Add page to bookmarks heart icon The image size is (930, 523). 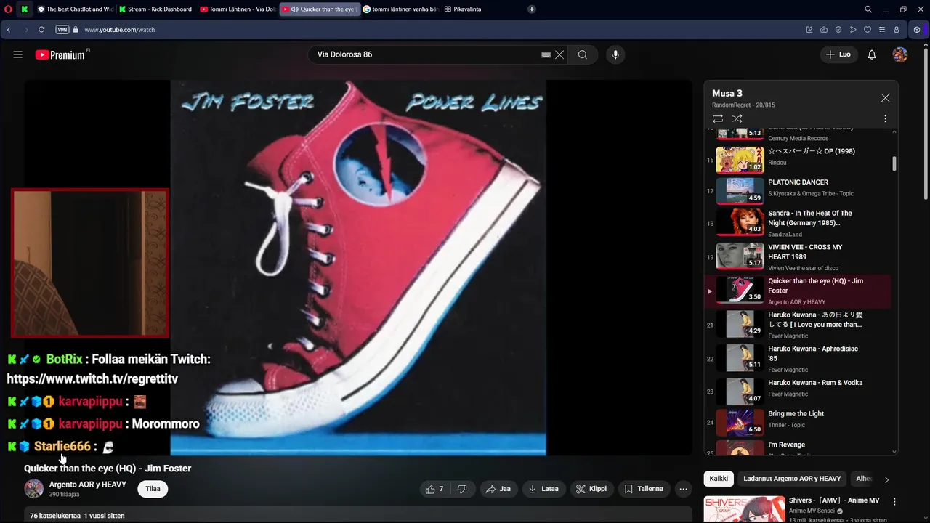click(868, 30)
